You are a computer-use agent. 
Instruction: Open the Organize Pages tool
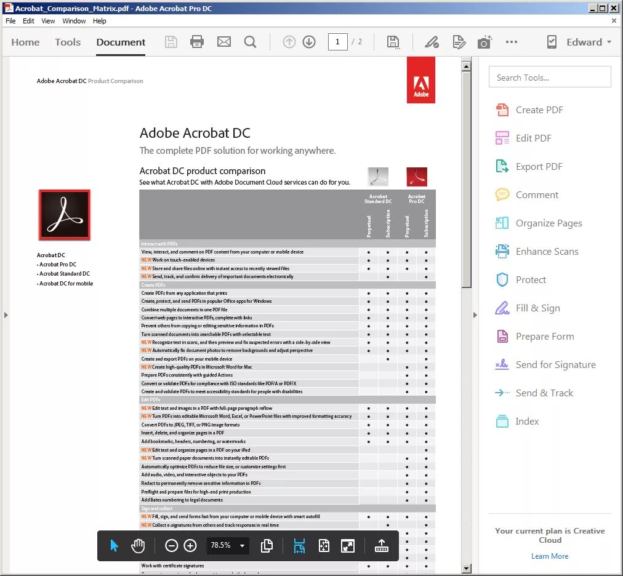coord(539,223)
